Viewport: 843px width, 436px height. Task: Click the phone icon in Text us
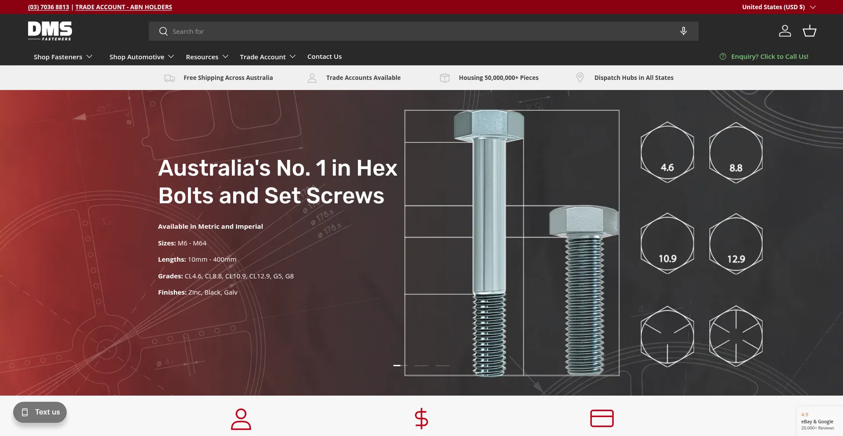click(x=25, y=412)
